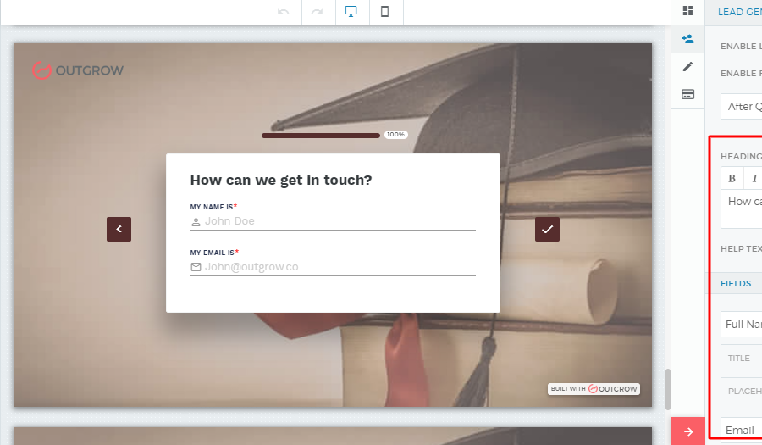Click the red arrow button at panel bottom
The width and height of the screenshot is (762, 445).
[687, 431]
